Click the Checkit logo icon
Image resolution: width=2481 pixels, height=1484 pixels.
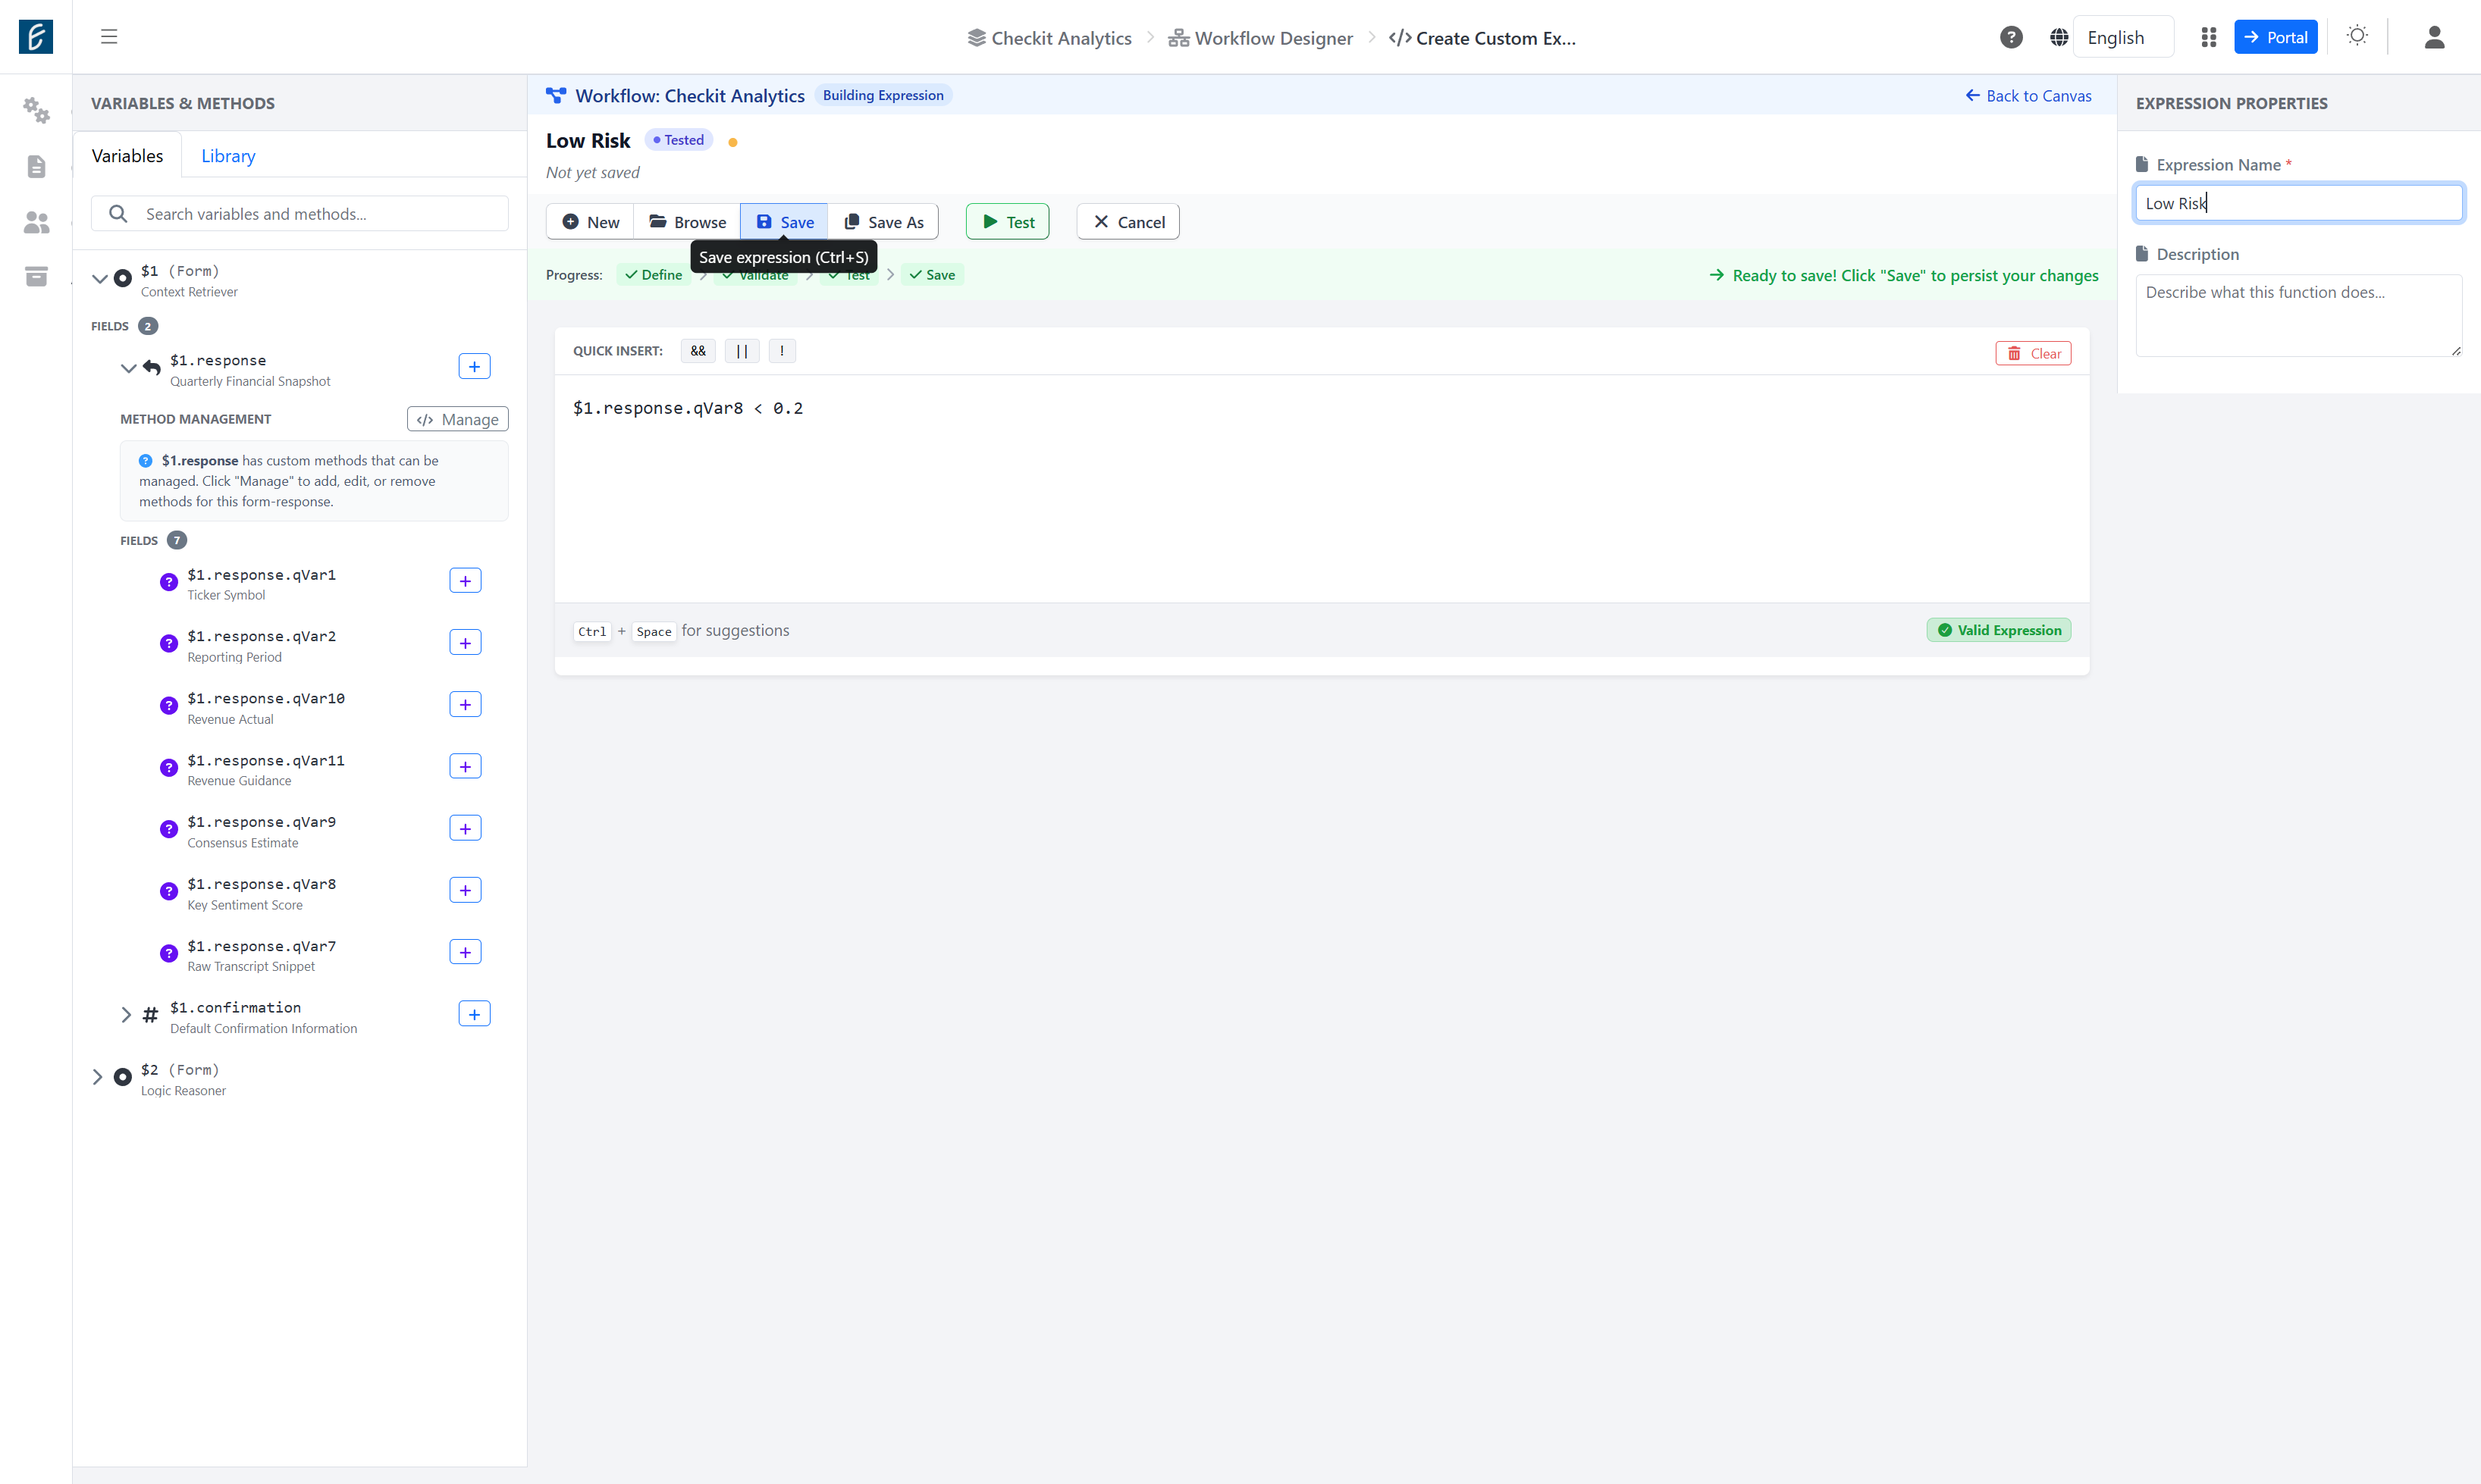[36, 37]
